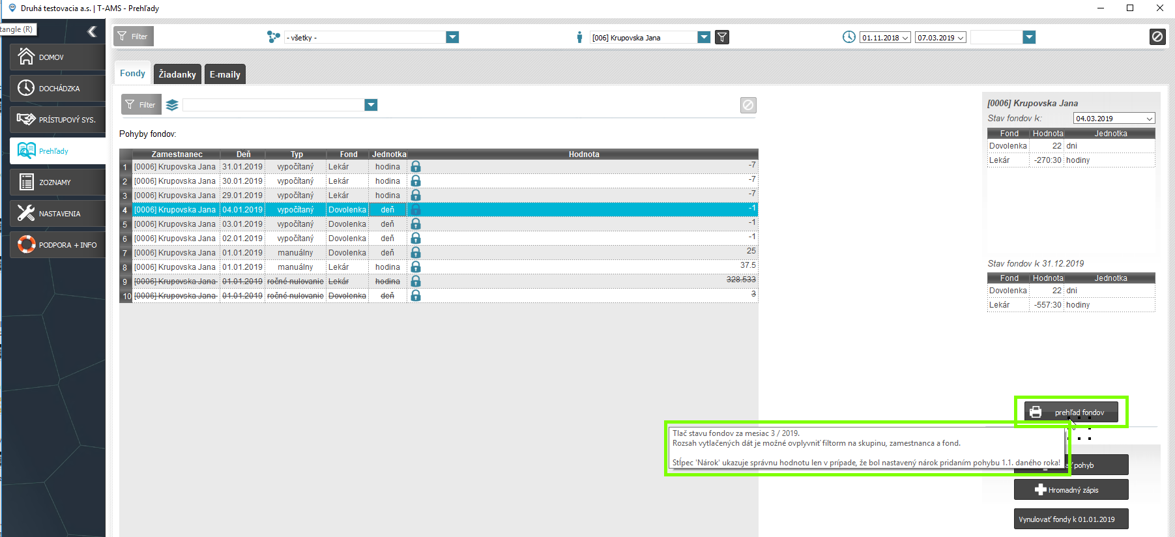
Task: Click the employee funnel filter icon
Action: pos(722,37)
